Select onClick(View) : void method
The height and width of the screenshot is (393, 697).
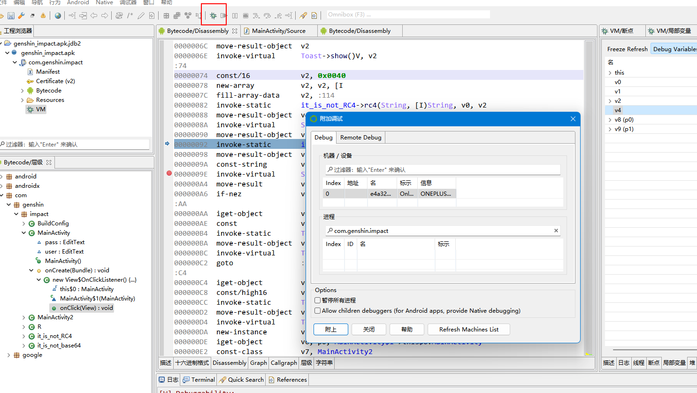pos(82,308)
